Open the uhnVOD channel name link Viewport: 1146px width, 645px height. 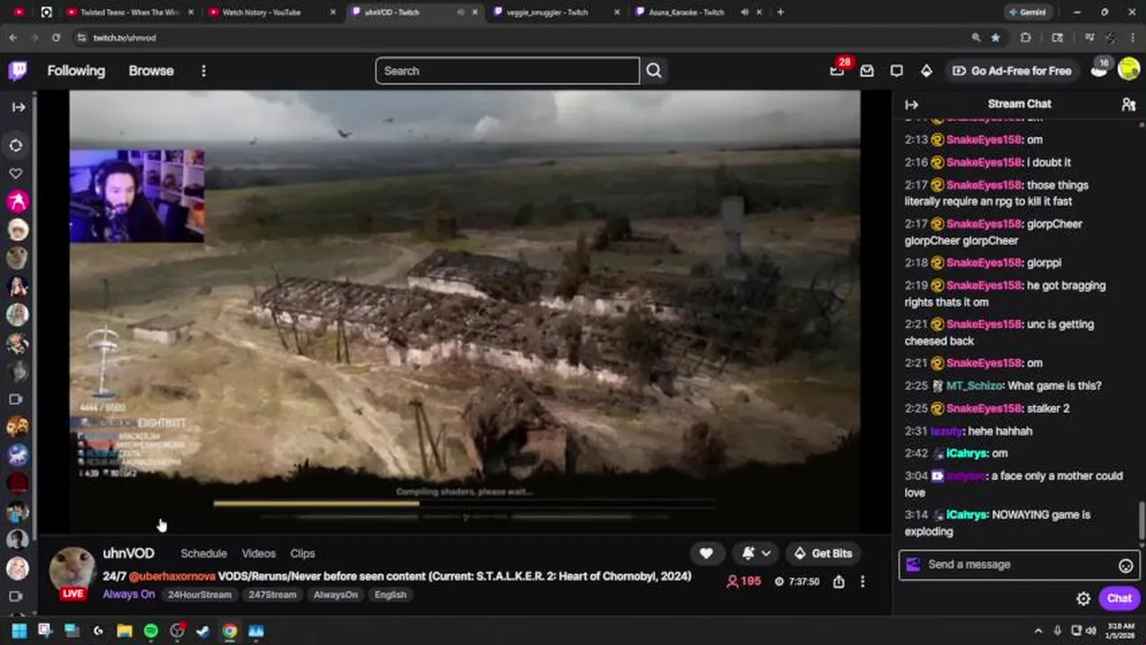click(128, 554)
